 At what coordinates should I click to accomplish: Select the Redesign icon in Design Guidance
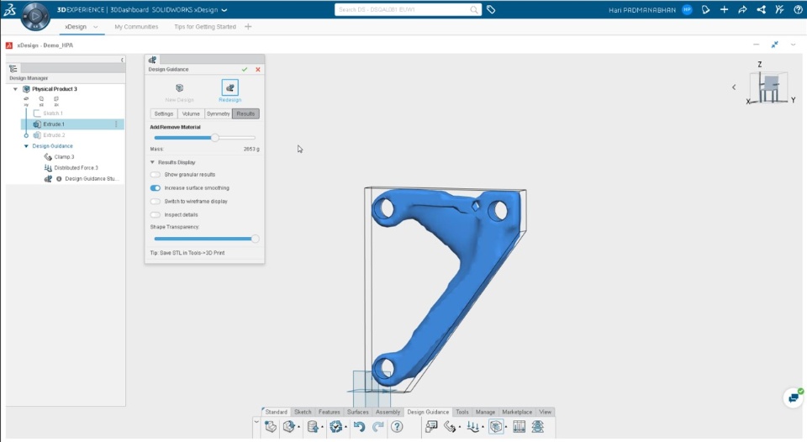coord(229,88)
